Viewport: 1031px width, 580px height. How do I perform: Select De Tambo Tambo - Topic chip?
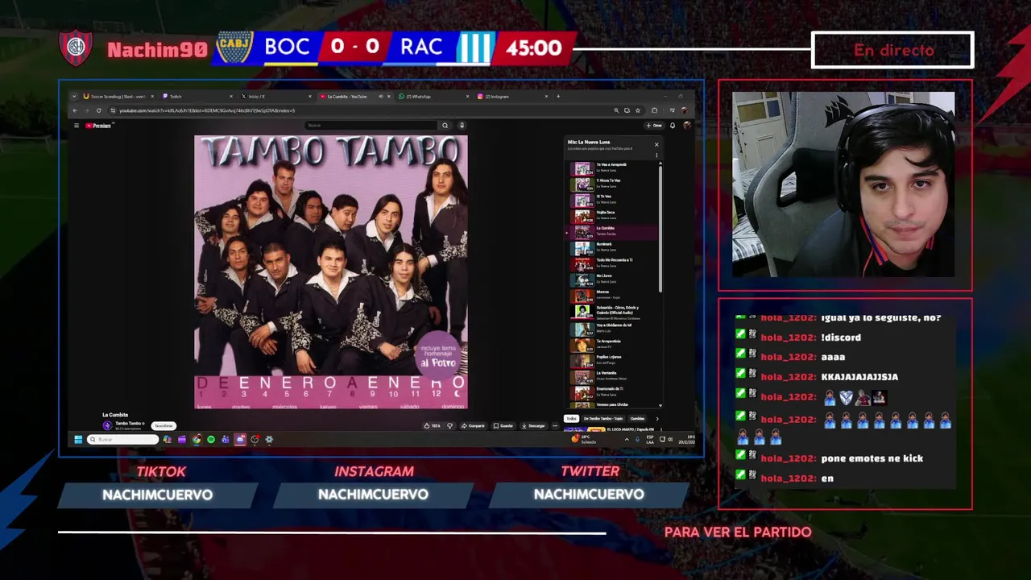(603, 418)
